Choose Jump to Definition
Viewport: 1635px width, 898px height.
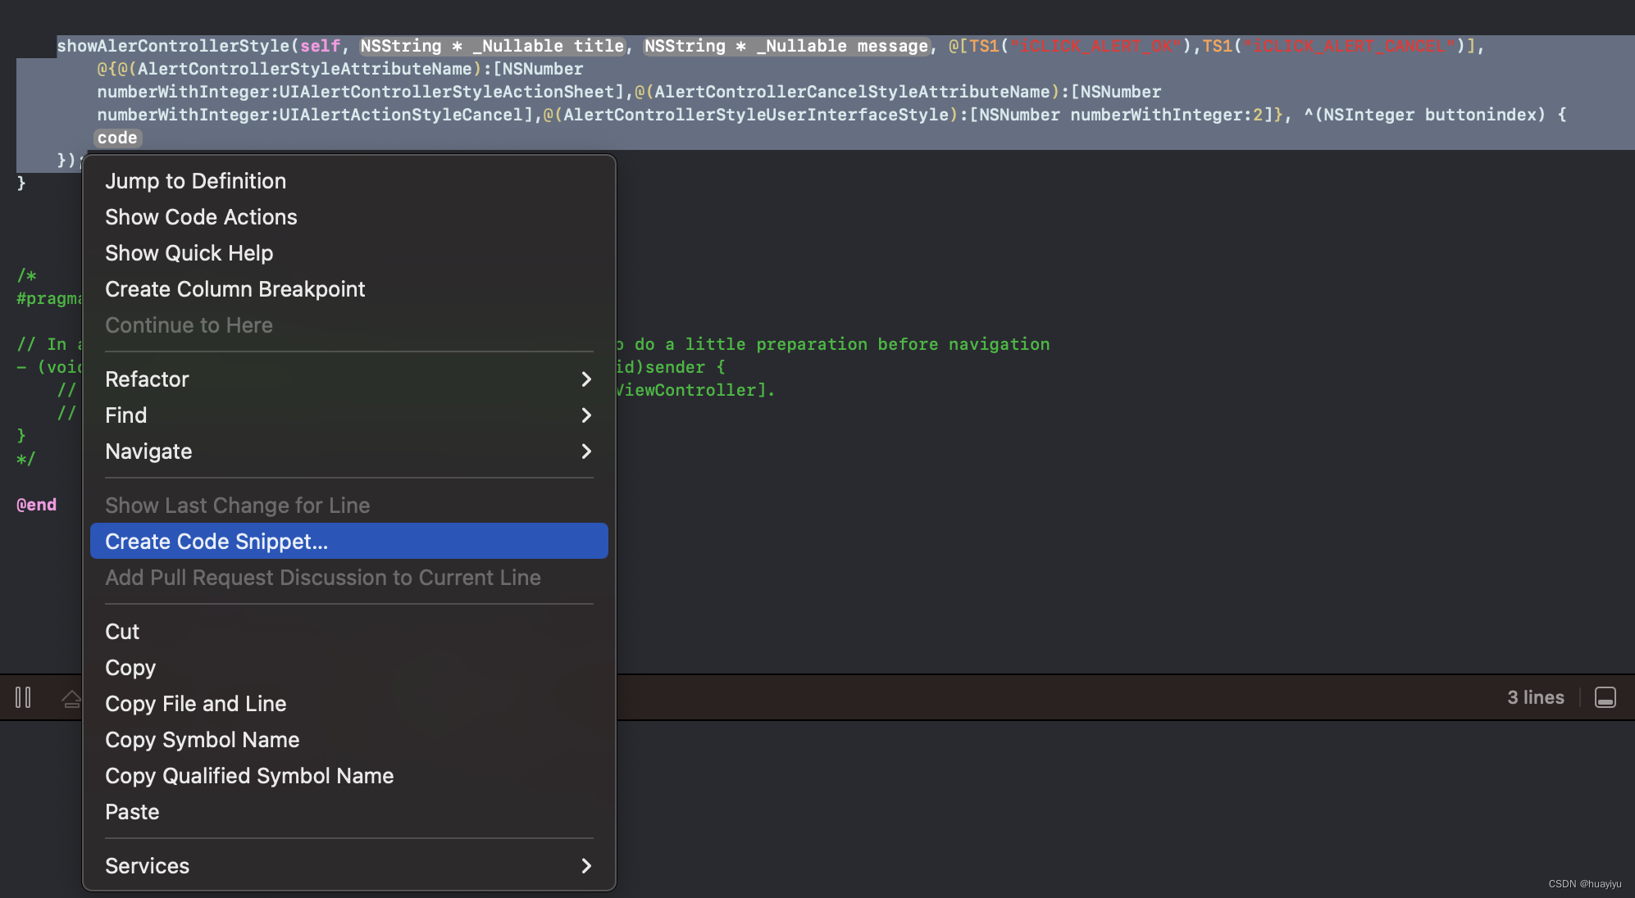click(195, 181)
